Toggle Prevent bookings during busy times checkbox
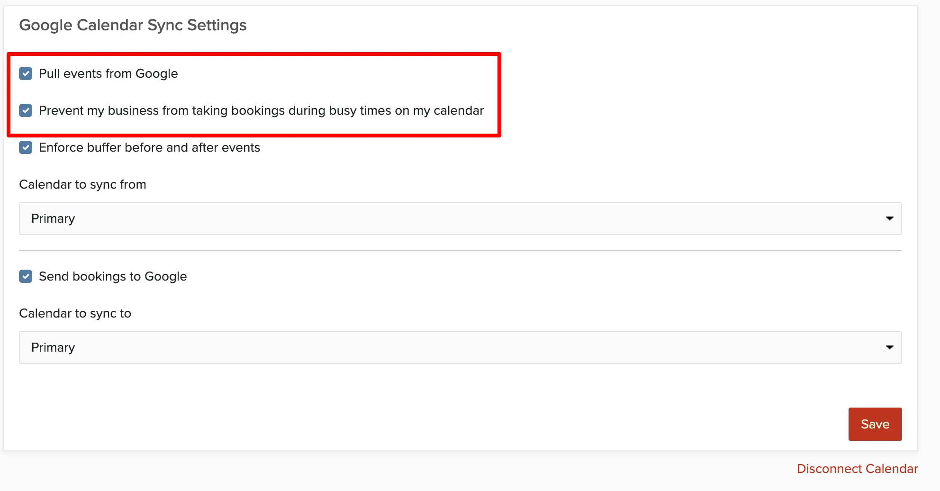 [x=26, y=110]
